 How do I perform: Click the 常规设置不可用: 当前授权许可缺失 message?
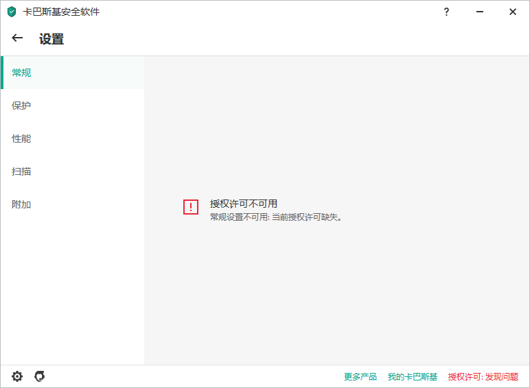pyautogui.click(x=276, y=217)
